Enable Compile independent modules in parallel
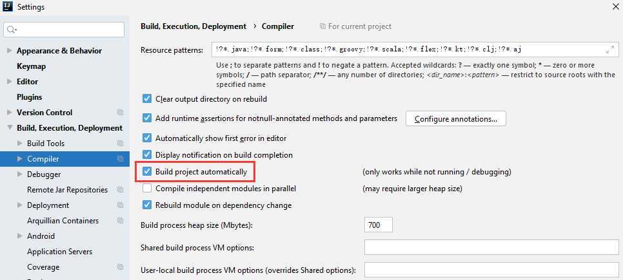The width and height of the screenshot is (623, 280). click(x=147, y=189)
